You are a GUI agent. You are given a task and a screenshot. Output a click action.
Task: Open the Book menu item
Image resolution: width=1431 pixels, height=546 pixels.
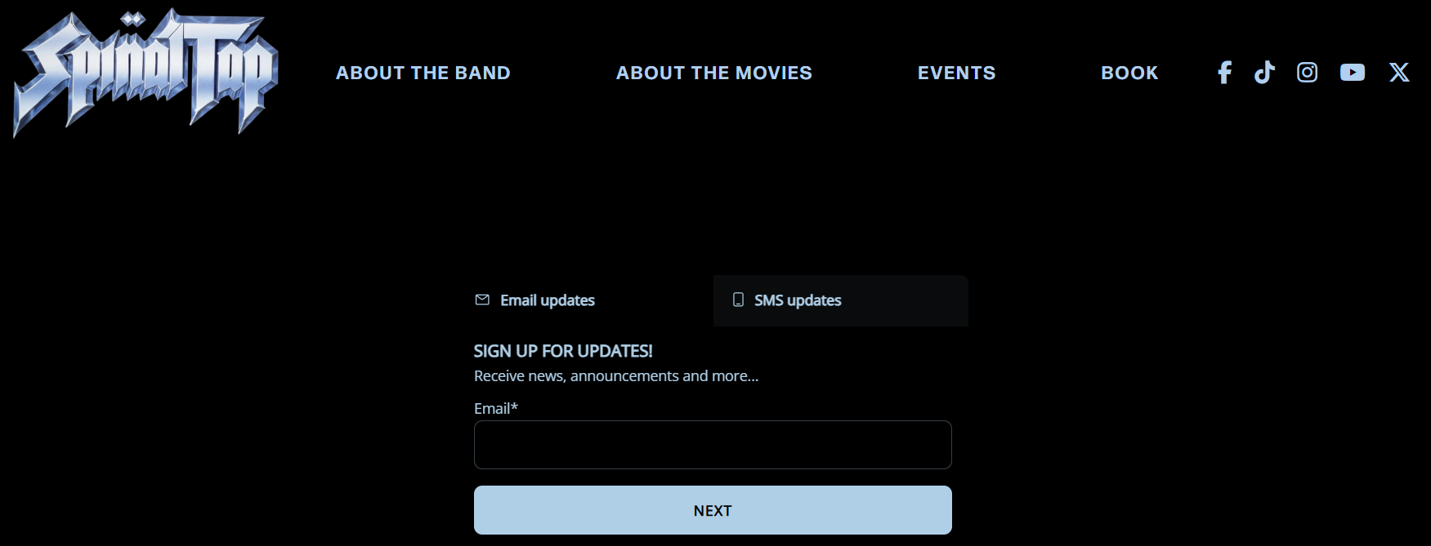[x=1129, y=73]
